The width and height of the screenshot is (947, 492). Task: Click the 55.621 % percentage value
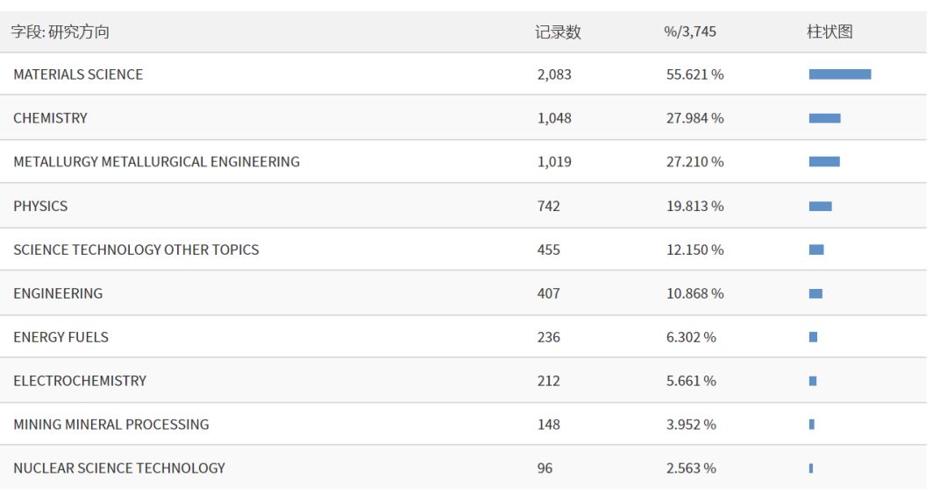coord(694,74)
